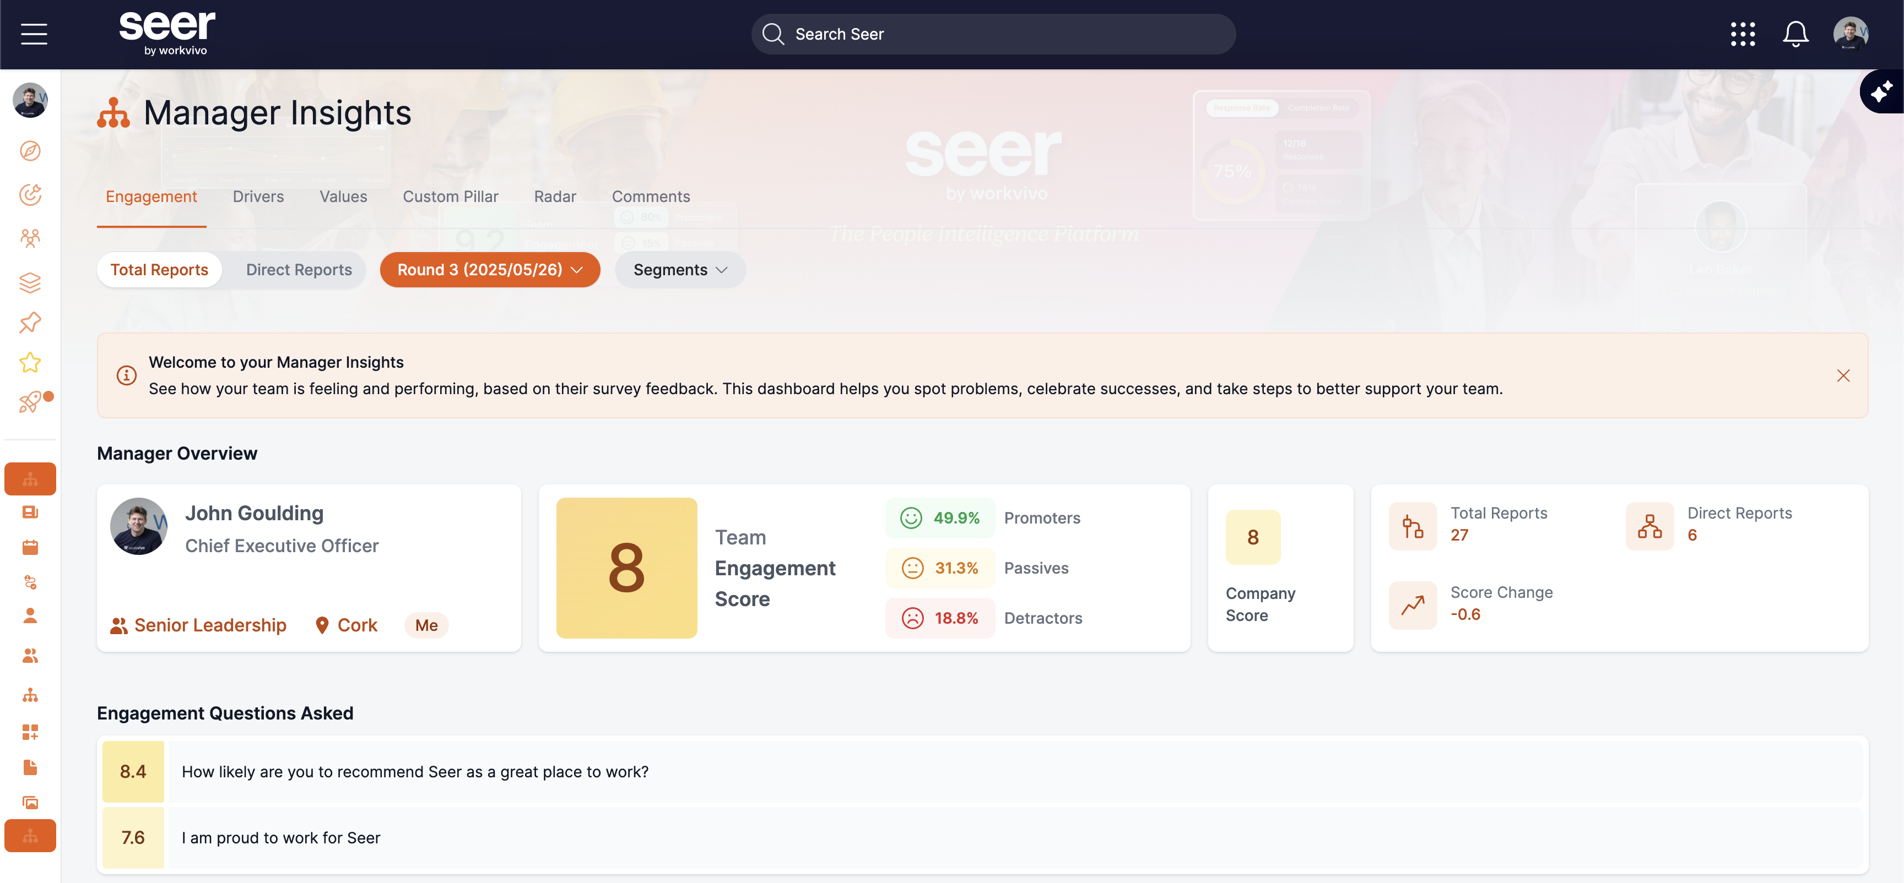Click the Direct Reports org icon in stats card
The width and height of the screenshot is (1904, 883).
[1649, 526]
